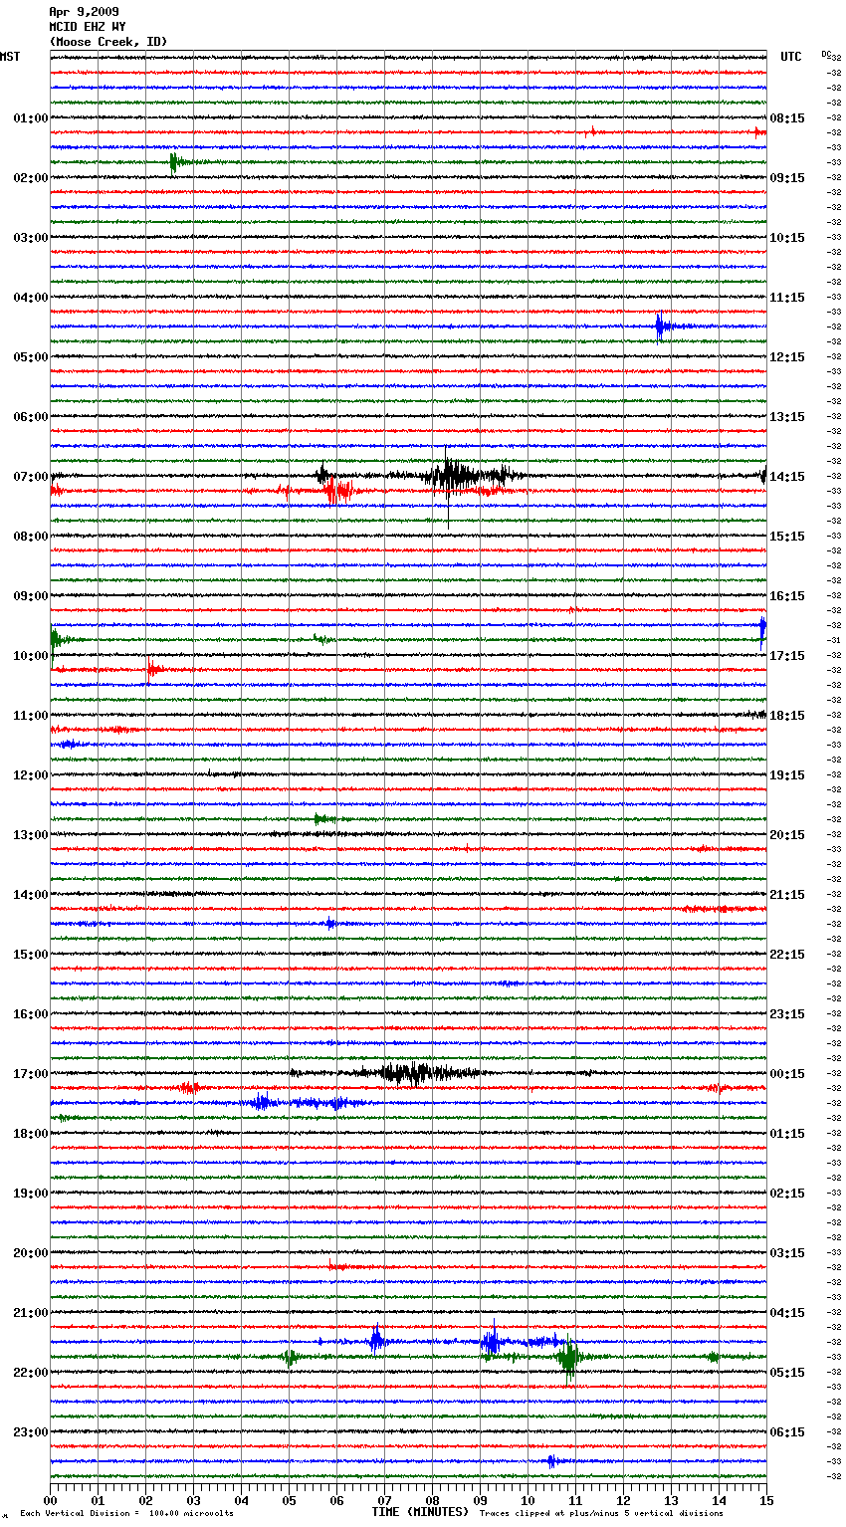This screenshot has width=846, height=1527.
Task: Select the 17:00 MST time label
Action: [31, 1074]
